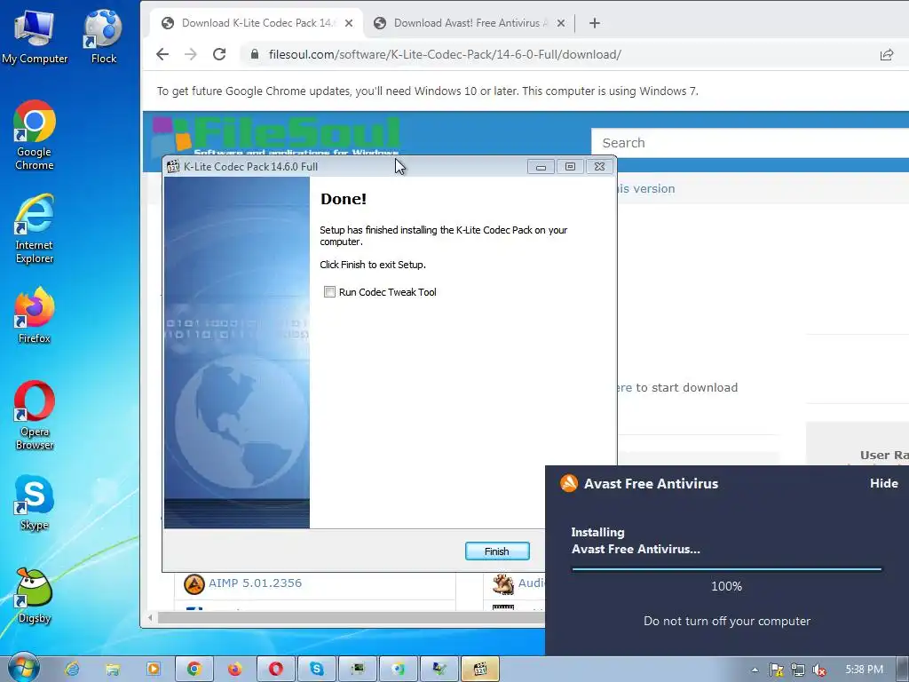The height and width of the screenshot is (682, 909).
Task: Open Firefox from the taskbar
Action: click(234, 670)
